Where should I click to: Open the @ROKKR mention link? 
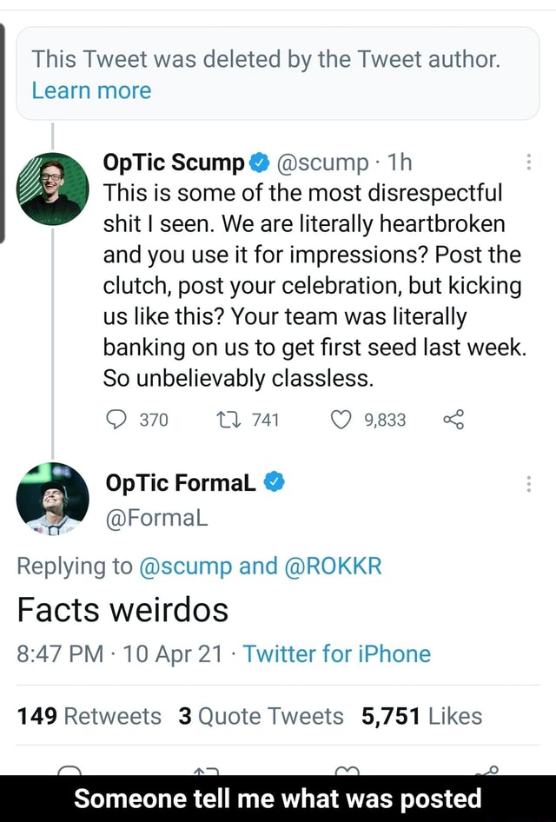pyautogui.click(x=332, y=567)
